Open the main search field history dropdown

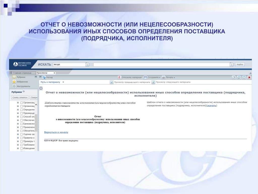(x=231, y=64)
